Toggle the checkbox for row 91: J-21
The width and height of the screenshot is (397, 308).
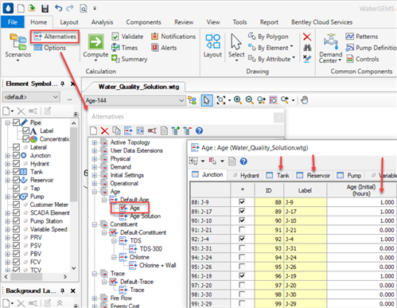click(x=242, y=229)
